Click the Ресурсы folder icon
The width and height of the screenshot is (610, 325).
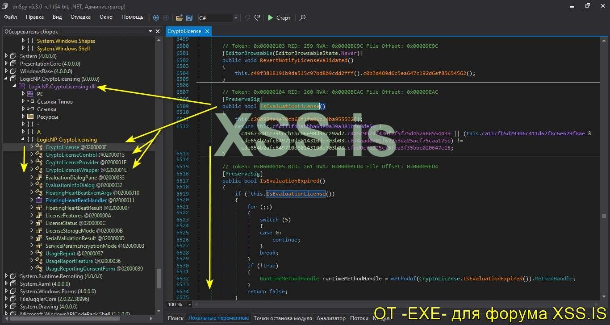click(30, 117)
